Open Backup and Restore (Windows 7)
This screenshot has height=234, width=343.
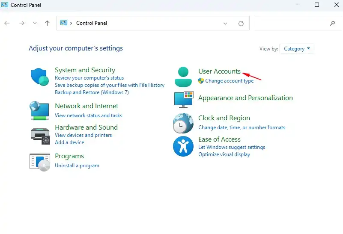[92, 92]
